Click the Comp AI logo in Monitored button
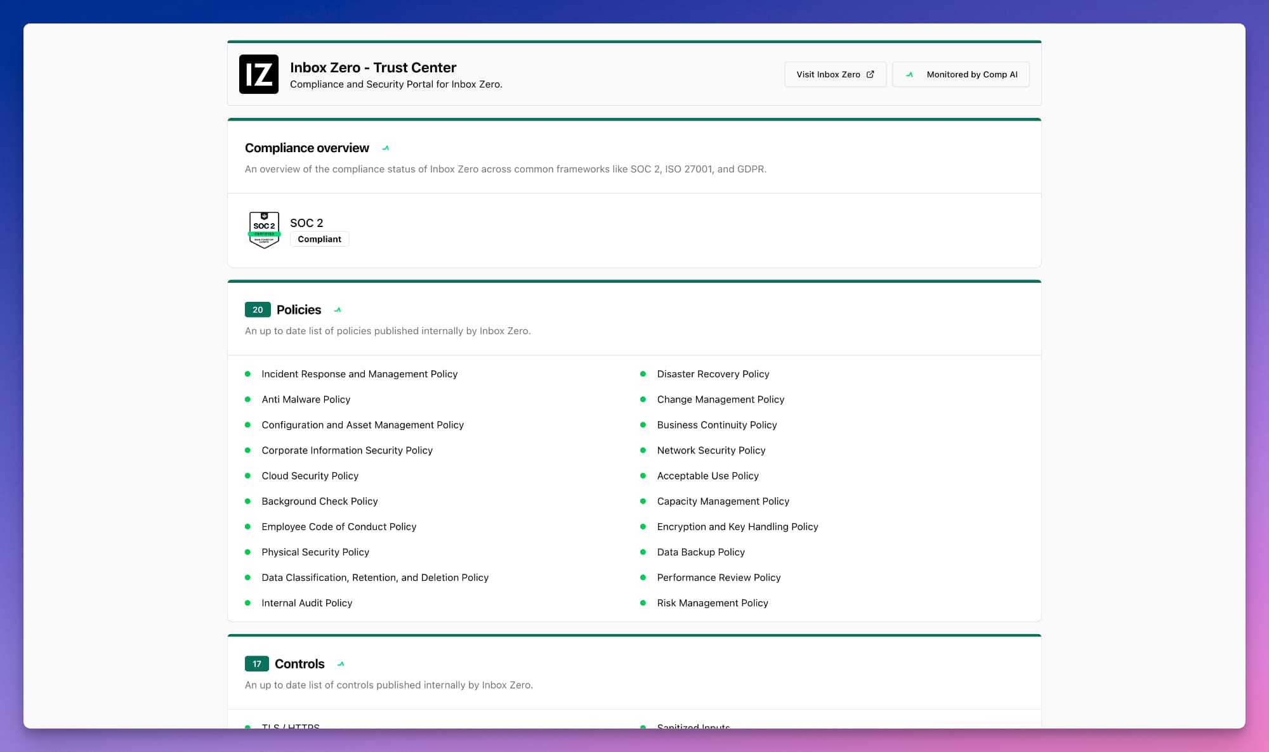This screenshot has height=752, width=1269. click(909, 74)
